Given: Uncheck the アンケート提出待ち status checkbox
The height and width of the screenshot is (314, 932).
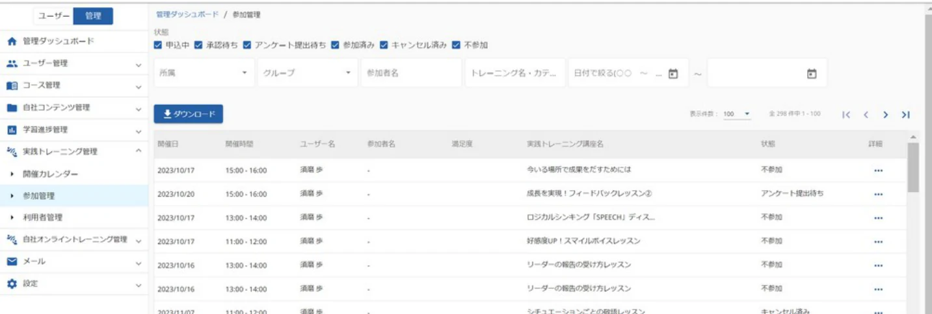Looking at the screenshot, I should (x=248, y=45).
